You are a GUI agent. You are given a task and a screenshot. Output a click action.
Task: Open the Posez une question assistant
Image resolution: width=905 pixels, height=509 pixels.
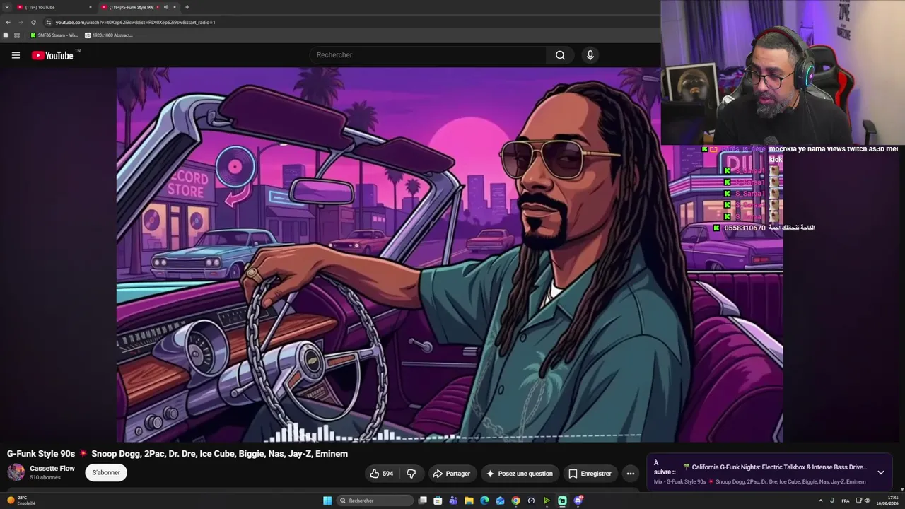click(520, 474)
